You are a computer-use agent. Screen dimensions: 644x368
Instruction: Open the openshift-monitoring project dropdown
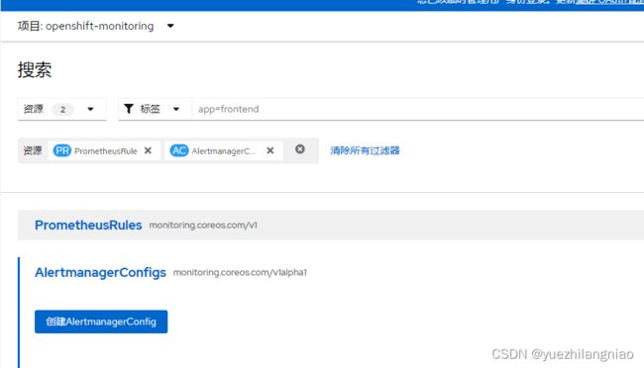click(x=96, y=26)
